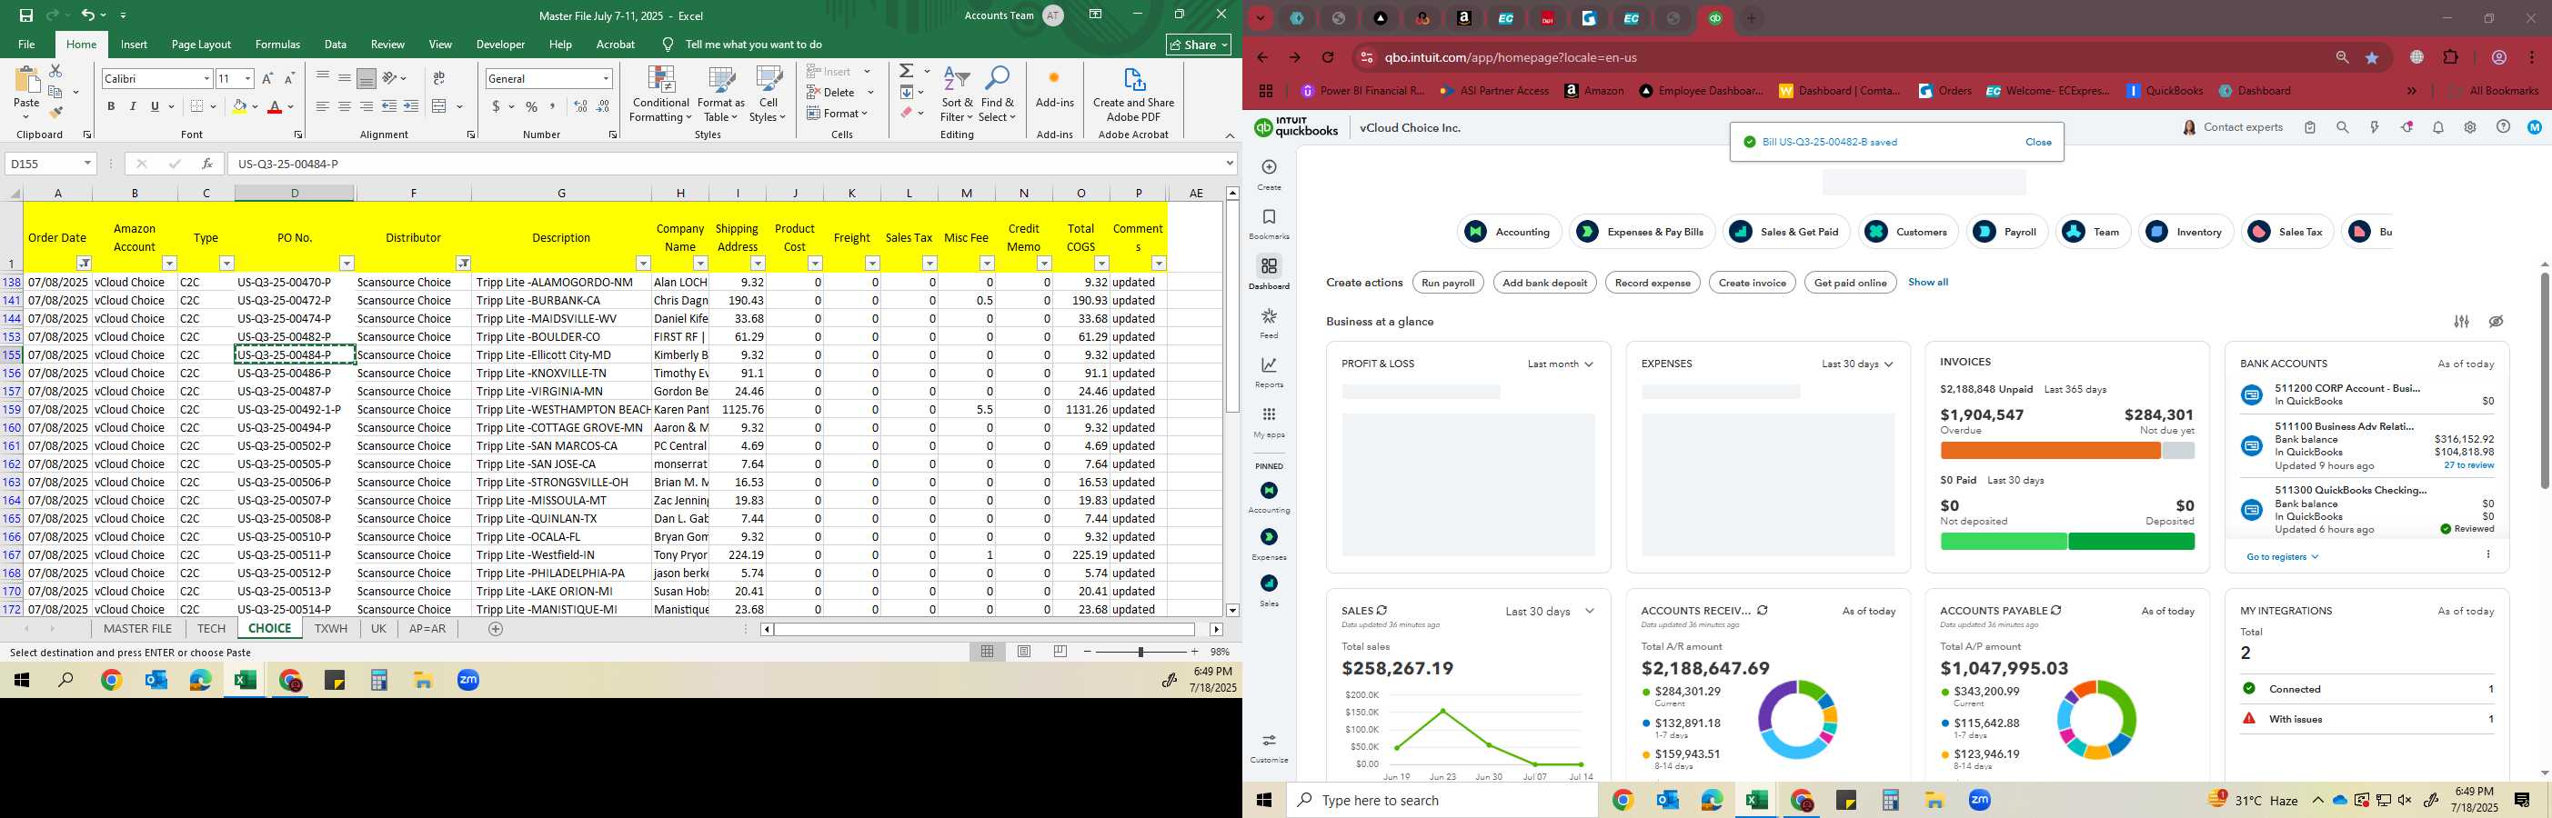Toggle privacy eye icon on dashboard
The width and height of the screenshot is (2552, 818).
coord(2496,322)
